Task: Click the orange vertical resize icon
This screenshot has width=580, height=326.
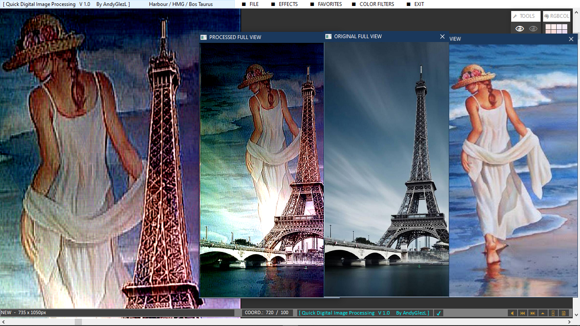Action: [x=553, y=313]
